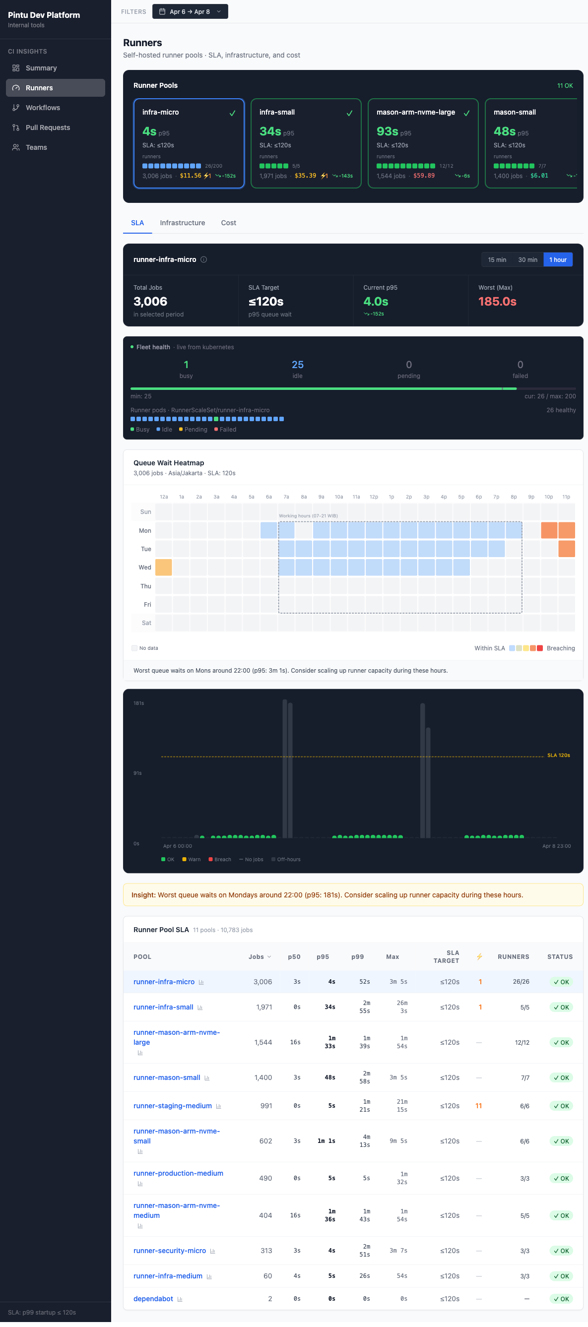The width and height of the screenshot is (588, 1327).
Task: Click chart icon beside runner-mason-small
Action: (206, 1078)
